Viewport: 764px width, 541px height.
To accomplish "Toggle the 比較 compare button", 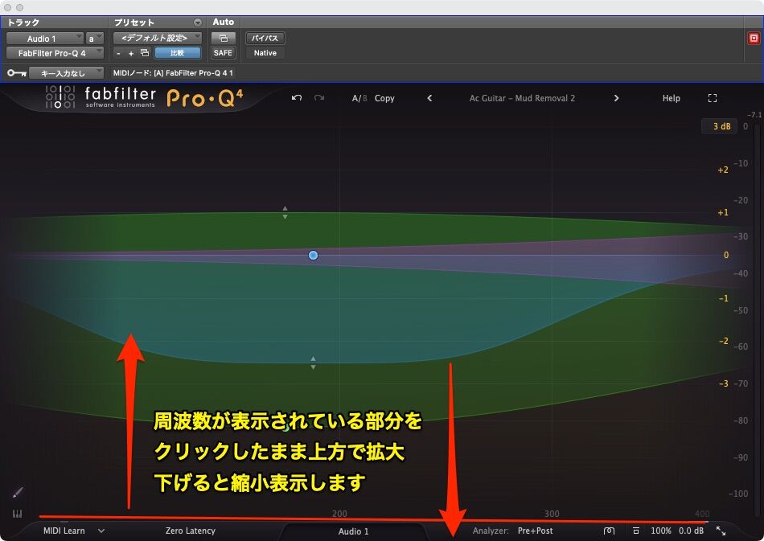I will (x=178, y=52).
